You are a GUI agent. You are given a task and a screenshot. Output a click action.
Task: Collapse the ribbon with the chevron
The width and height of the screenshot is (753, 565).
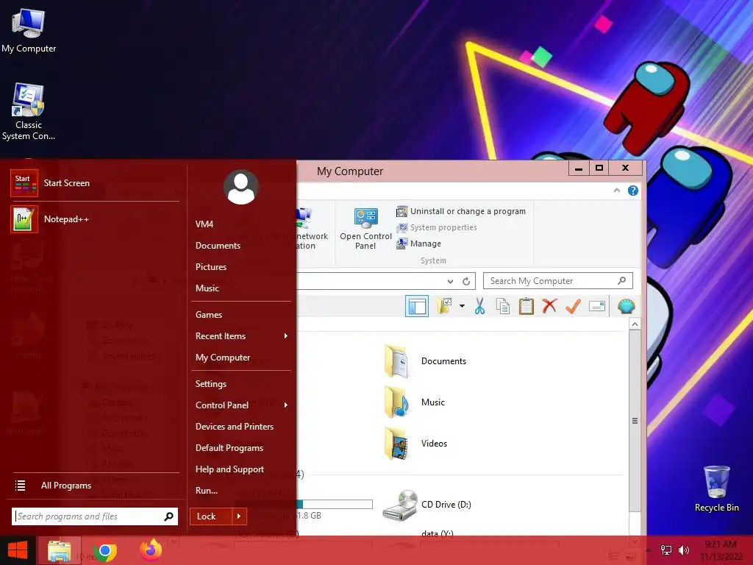click(617, 191)
